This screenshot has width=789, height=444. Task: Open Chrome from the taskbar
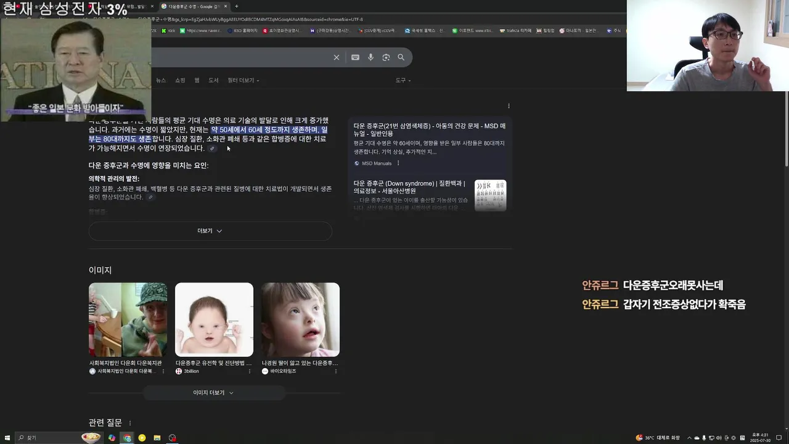tap(127, 438)
